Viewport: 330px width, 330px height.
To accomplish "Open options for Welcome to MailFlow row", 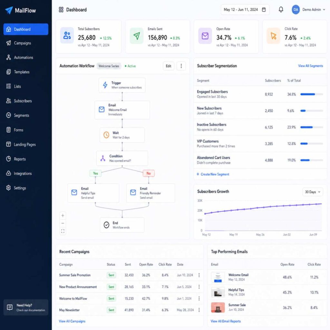I will point(199,298).
